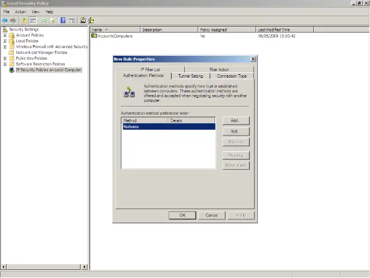The width and height of the screenshot is (370, 278).
Task: Open the Action menu
Action: [20, 12]
